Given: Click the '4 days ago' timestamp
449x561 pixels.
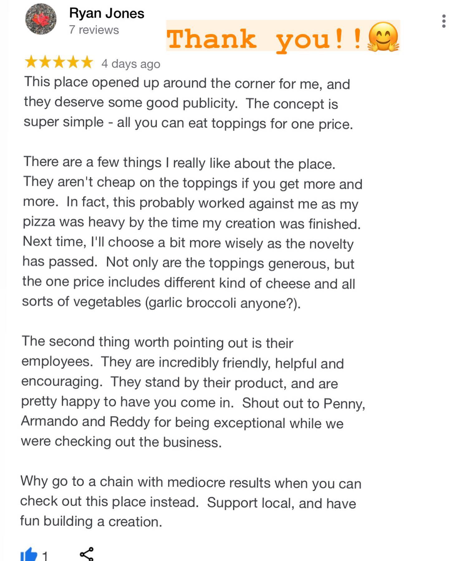Looking at the screenshot, I should tap(131, 64).
